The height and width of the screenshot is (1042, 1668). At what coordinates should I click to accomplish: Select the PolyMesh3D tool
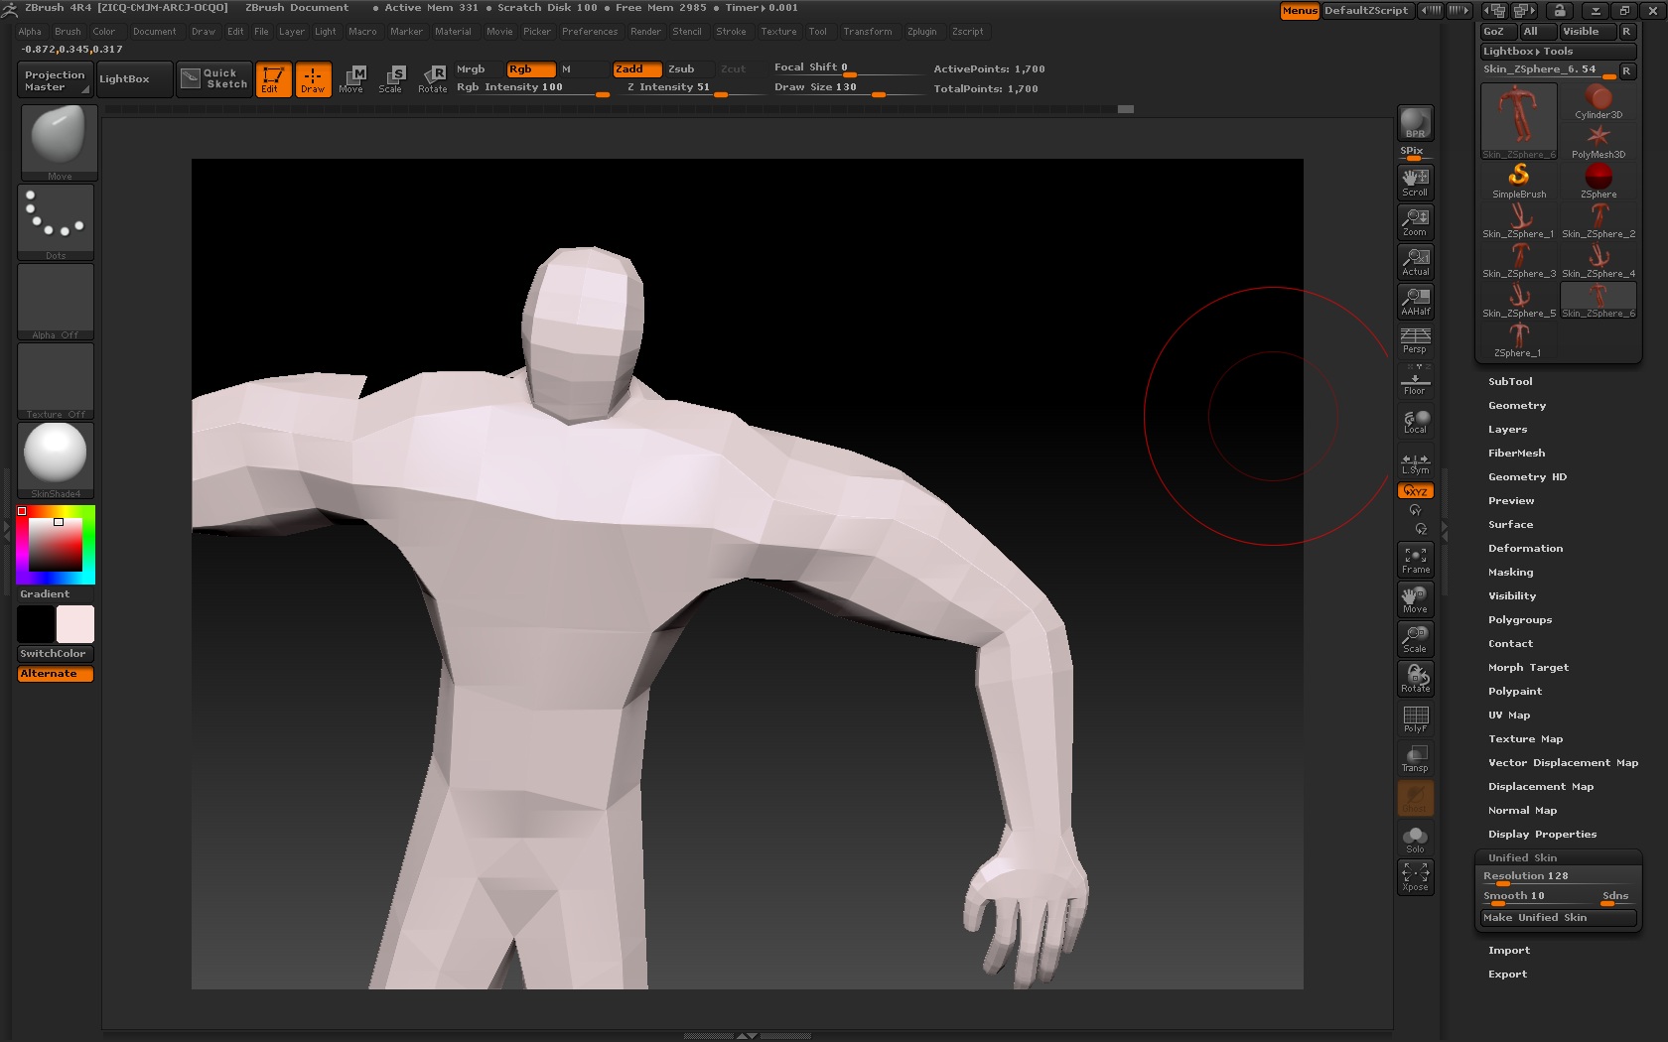(1598, 141)
